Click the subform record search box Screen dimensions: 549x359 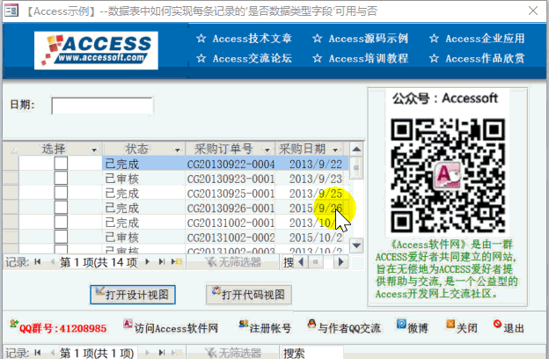click(289, 262)
